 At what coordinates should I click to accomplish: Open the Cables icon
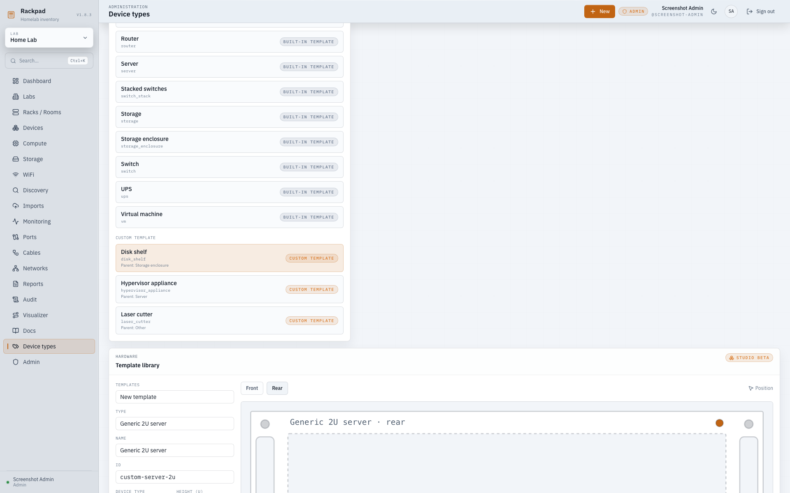pyautogui.click(x=16, y=253)
